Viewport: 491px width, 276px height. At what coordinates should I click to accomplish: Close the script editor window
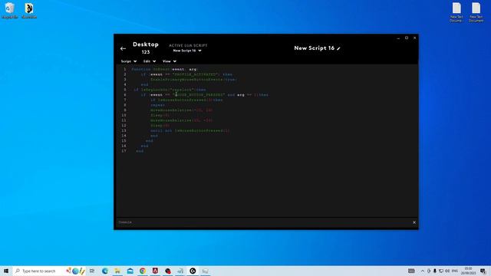point(414,38)
